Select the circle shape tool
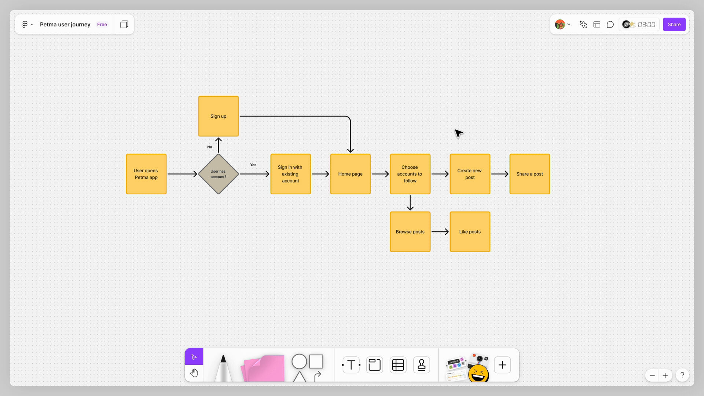The width and height of the screenshot is (704, 396). click(x=299, y=362)
